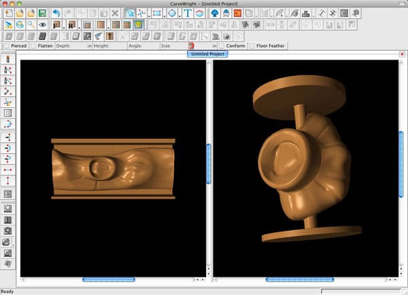Screen dimensions: 408x295
Task: Select the Untitled Project tab
Action: [207, 54]
